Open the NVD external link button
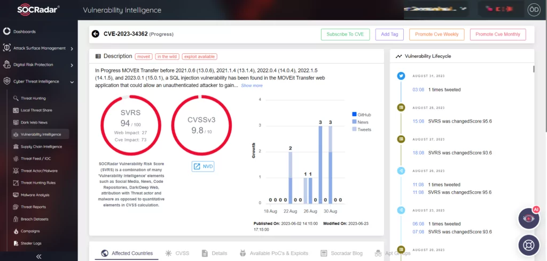Image resolution: width=547 pixels, height=261 pixels. 202,166
